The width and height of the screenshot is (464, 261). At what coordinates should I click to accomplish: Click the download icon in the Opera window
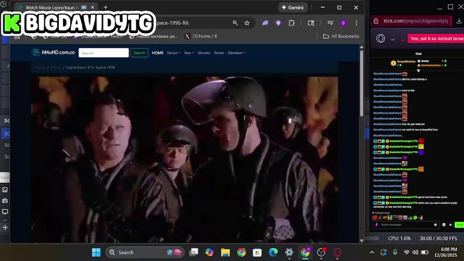point(459,21)
